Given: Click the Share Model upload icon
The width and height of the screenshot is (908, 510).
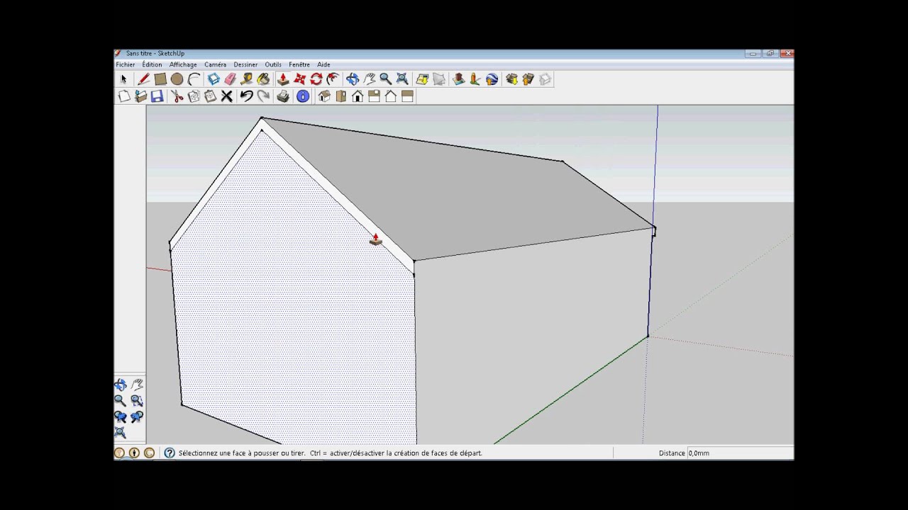Looking at the screenshot, I should tap(528, 79).
